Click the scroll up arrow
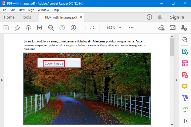The width and height of the screenshot is (191, 127). click(x=172, y=36)
